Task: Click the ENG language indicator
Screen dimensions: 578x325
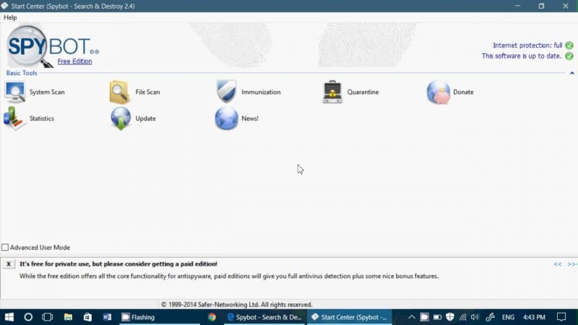Action: pyautogui.click(x=508, y=317)
